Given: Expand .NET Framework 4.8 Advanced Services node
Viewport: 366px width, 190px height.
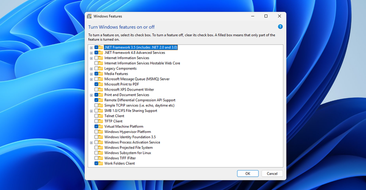Looking at the screenshot, I should 91,53.
